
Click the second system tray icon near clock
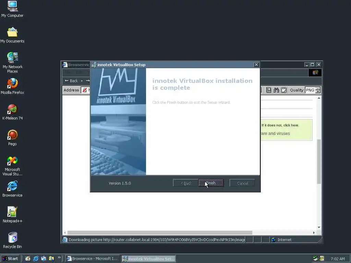(322, 258)
